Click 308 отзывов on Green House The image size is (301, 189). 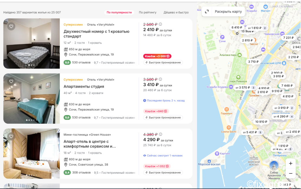tap(81, 173)
